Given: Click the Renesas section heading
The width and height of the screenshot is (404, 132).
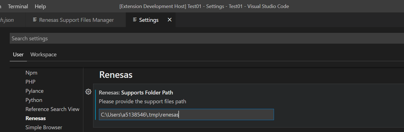Looking at the screenshot, I should tap(116, 75).
